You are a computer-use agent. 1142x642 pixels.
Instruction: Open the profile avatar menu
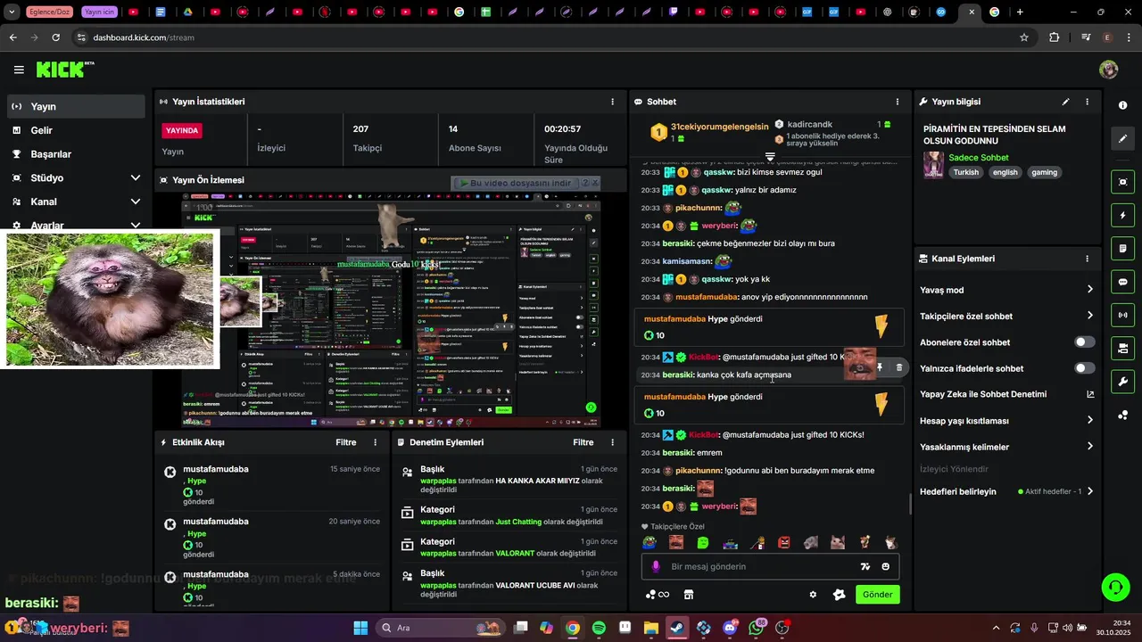click(x=1108, y=70)
